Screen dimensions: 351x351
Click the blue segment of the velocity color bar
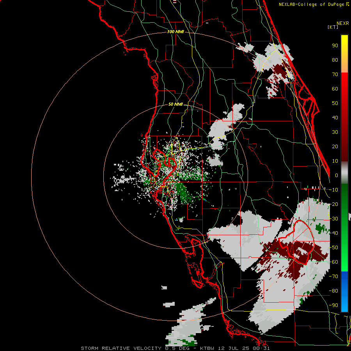(x=344, y=292)
